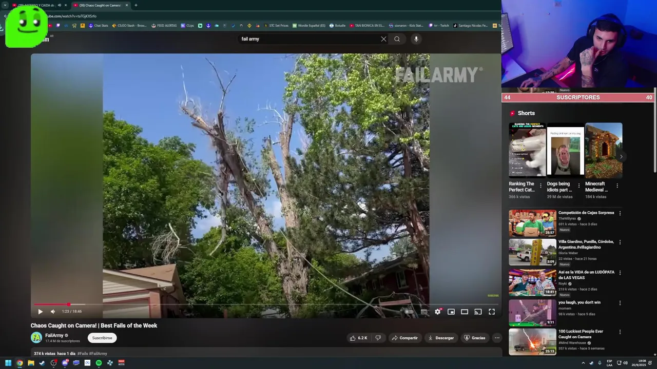Mute the video player volume
Viewport: 657px width, 369px height.
pyautogui.click(x=52, y=312)
